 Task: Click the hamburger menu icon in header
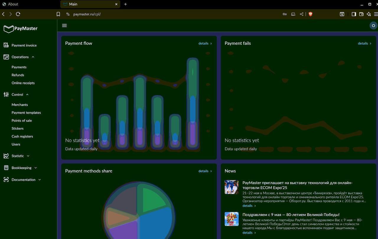point(64,26)
